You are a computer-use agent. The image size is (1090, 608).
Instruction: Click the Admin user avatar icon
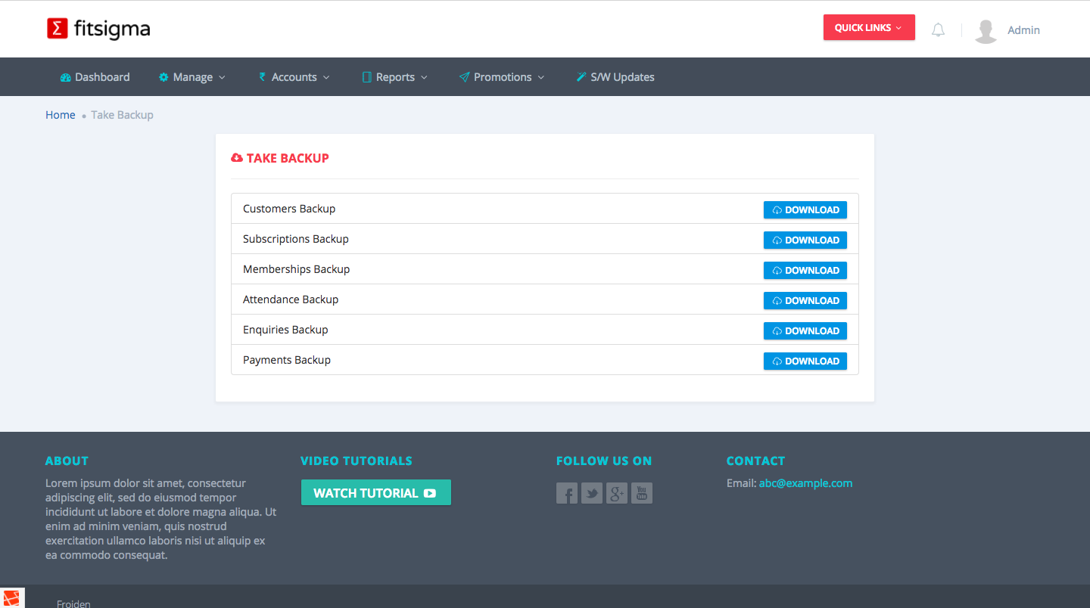tap(986, 31)
